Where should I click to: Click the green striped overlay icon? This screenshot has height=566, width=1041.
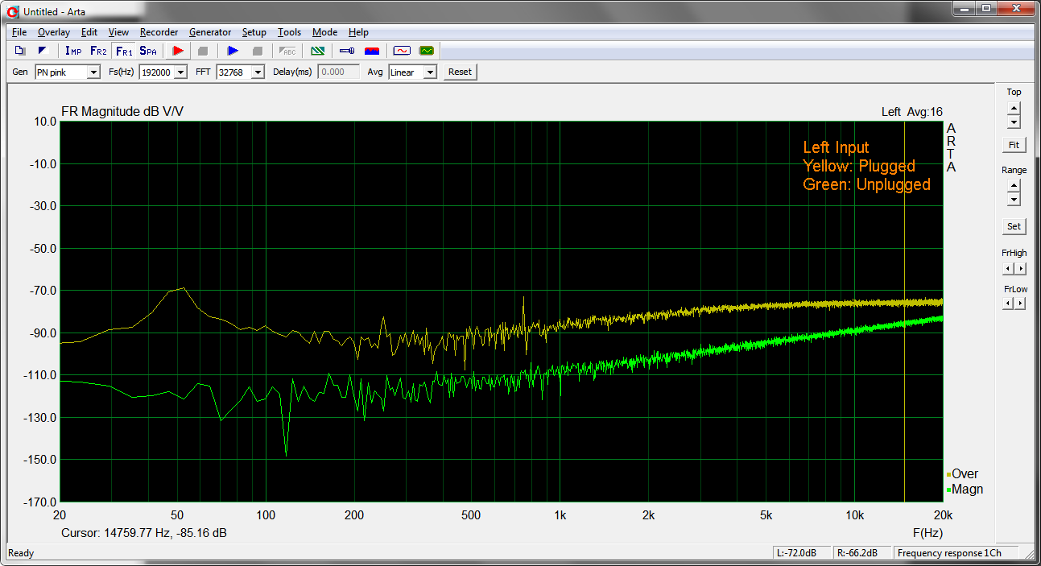[318, 51]
